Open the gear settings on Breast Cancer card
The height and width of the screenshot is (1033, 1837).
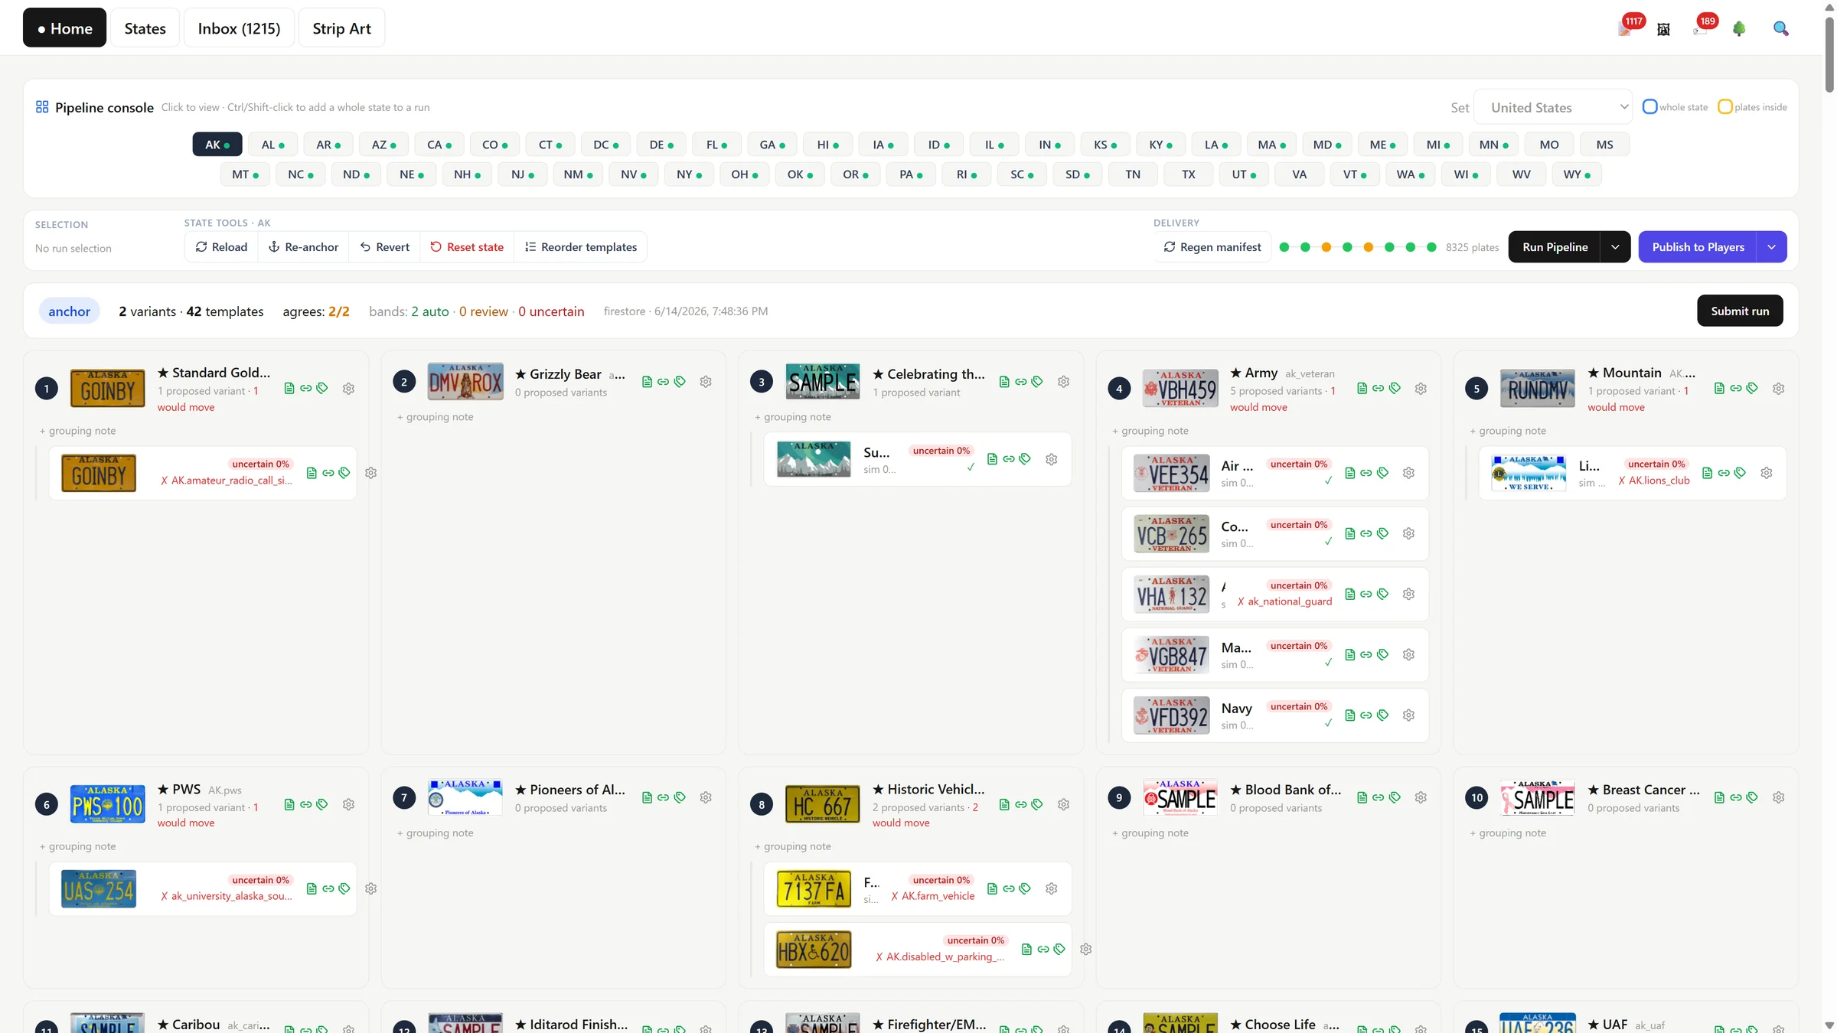coord(1778,797)
